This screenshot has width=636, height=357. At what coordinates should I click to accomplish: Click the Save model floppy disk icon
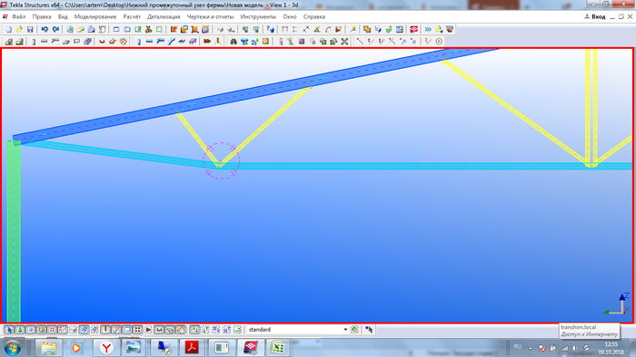[x=30, y=30]
